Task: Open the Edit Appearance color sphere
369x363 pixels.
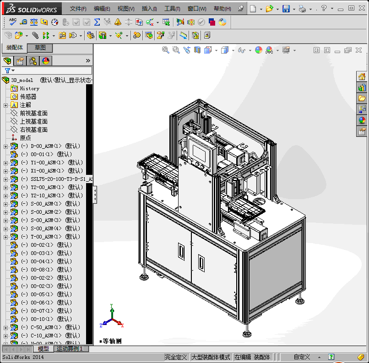Action: point(259,50)
